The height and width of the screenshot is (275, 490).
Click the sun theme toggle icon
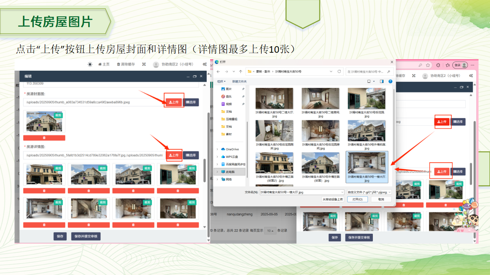(x=90, y=65)
